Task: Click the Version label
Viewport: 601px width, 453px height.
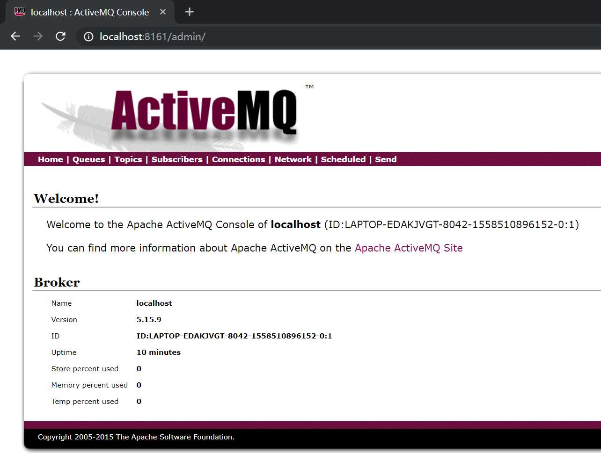Action: [64, 320]
